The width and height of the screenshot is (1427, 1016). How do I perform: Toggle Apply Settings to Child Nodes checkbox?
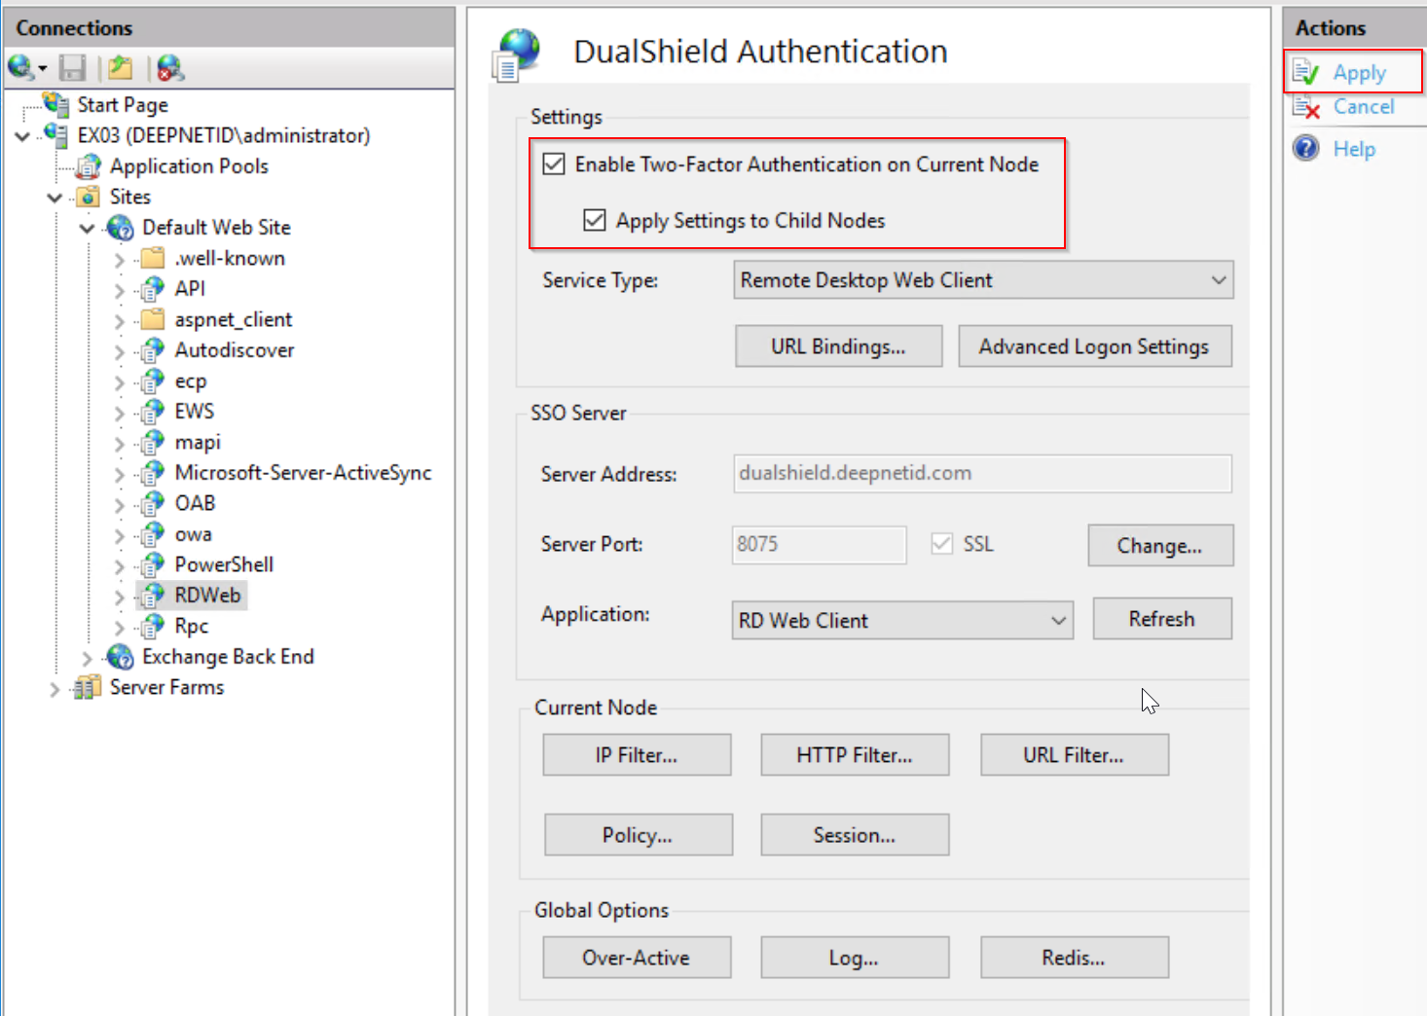point(595,221)
